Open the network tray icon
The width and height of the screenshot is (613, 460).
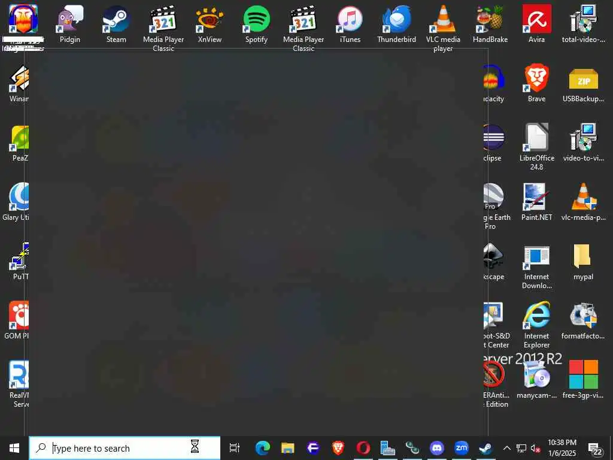coord(521,448)
